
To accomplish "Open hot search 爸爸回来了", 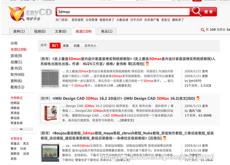I will pos(107,20).
